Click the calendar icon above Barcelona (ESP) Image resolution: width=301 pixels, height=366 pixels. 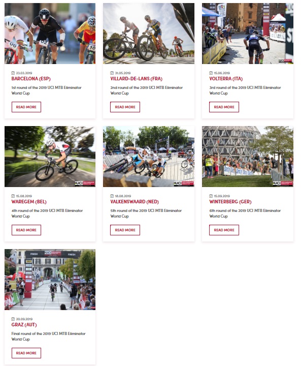click(x=13, y=73)
